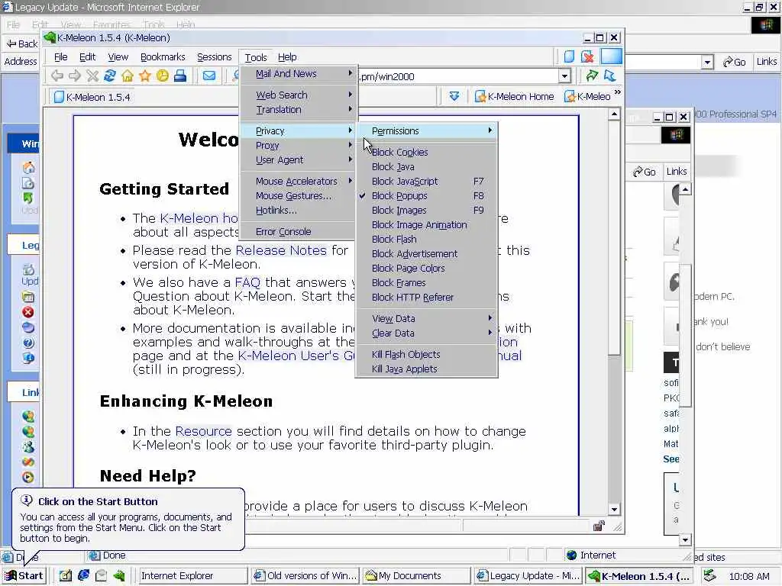Toggle Block Java option
Image resolution: width=782 pixels, height=586 pixels.
tap(426, 166)
